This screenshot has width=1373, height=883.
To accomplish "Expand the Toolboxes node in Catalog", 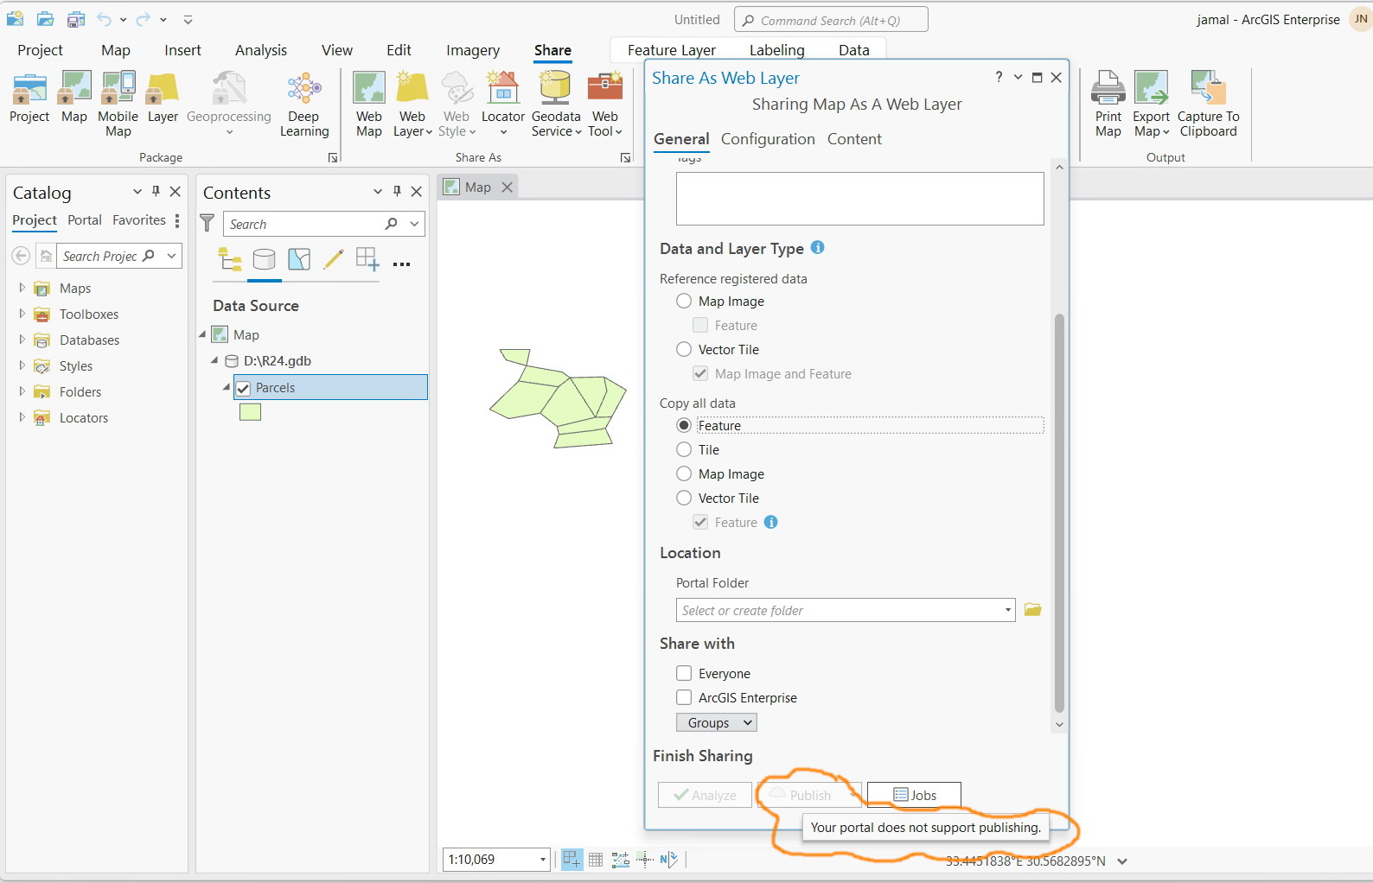I will [x=22, y=314].
